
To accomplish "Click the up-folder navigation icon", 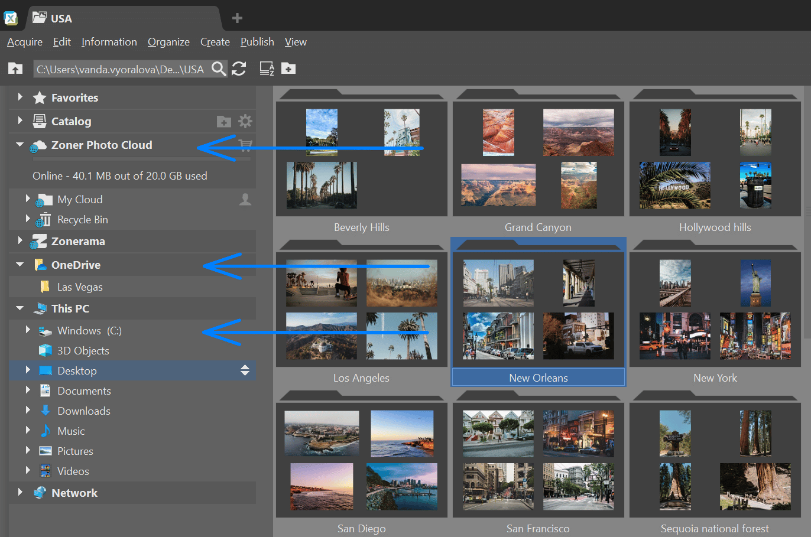I will point(15,69).
